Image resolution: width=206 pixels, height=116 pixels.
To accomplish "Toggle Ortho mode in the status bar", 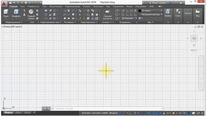I will point(131,113).
